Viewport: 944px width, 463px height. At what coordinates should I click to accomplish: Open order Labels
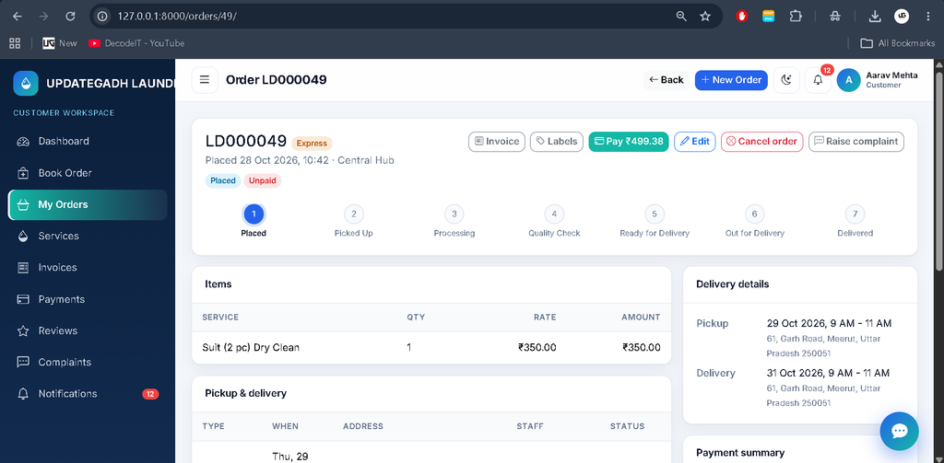(x=557, y=142)
